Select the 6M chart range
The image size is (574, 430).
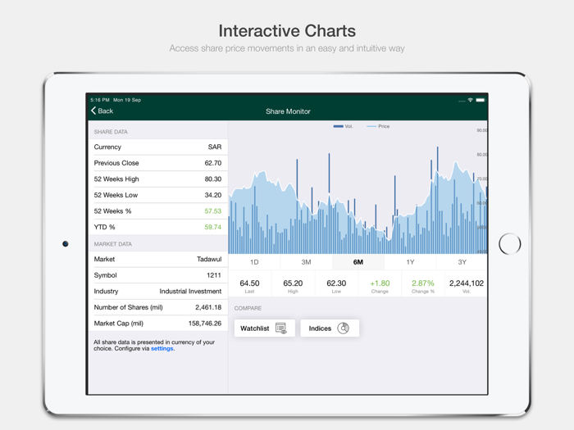click(x=358, y=262)
